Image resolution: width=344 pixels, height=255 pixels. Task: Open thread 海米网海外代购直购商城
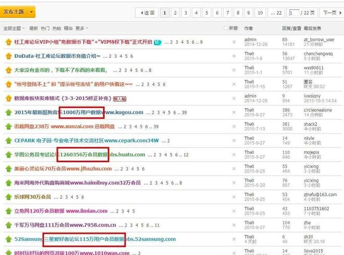pos(78,183)
